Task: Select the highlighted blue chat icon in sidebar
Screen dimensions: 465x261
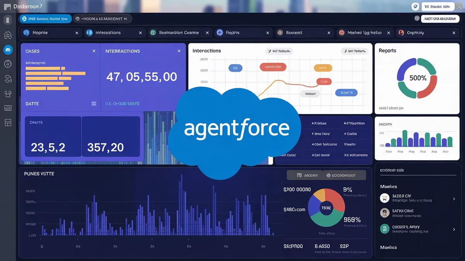Action: click(x=8, y=49)
